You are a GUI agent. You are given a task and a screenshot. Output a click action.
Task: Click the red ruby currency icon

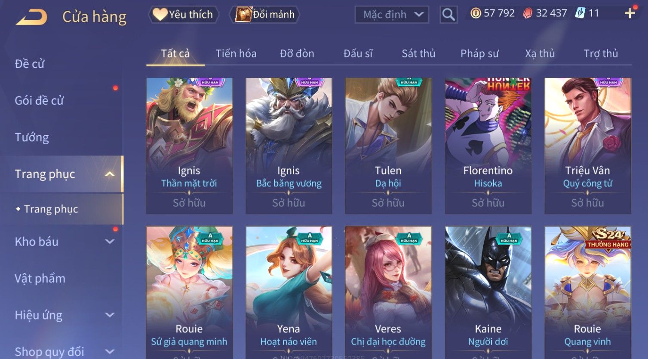pyautogui.click(x=528, y=13)
